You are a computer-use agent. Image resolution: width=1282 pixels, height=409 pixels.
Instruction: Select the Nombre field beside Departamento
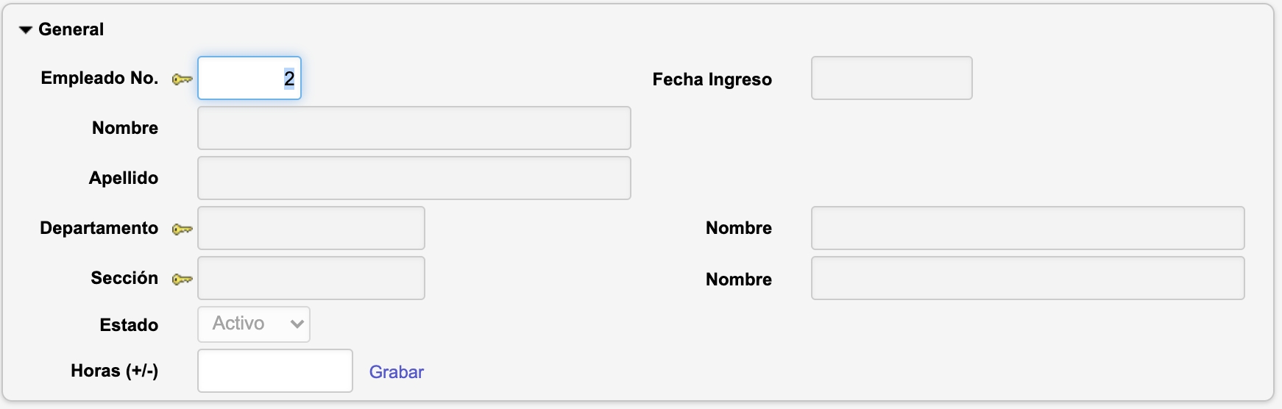[1027, 228]
